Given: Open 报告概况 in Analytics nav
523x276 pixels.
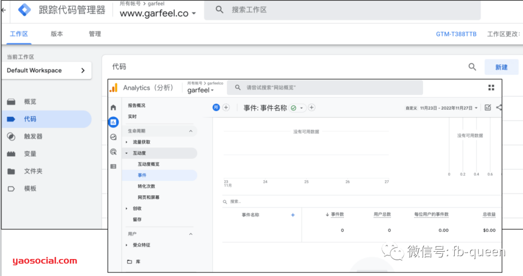Looking at the screenshot, I should tap(137, 105).
